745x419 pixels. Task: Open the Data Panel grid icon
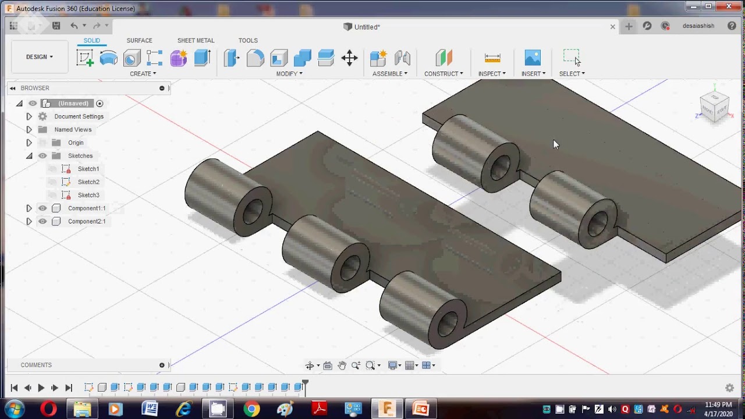(13, 26)
